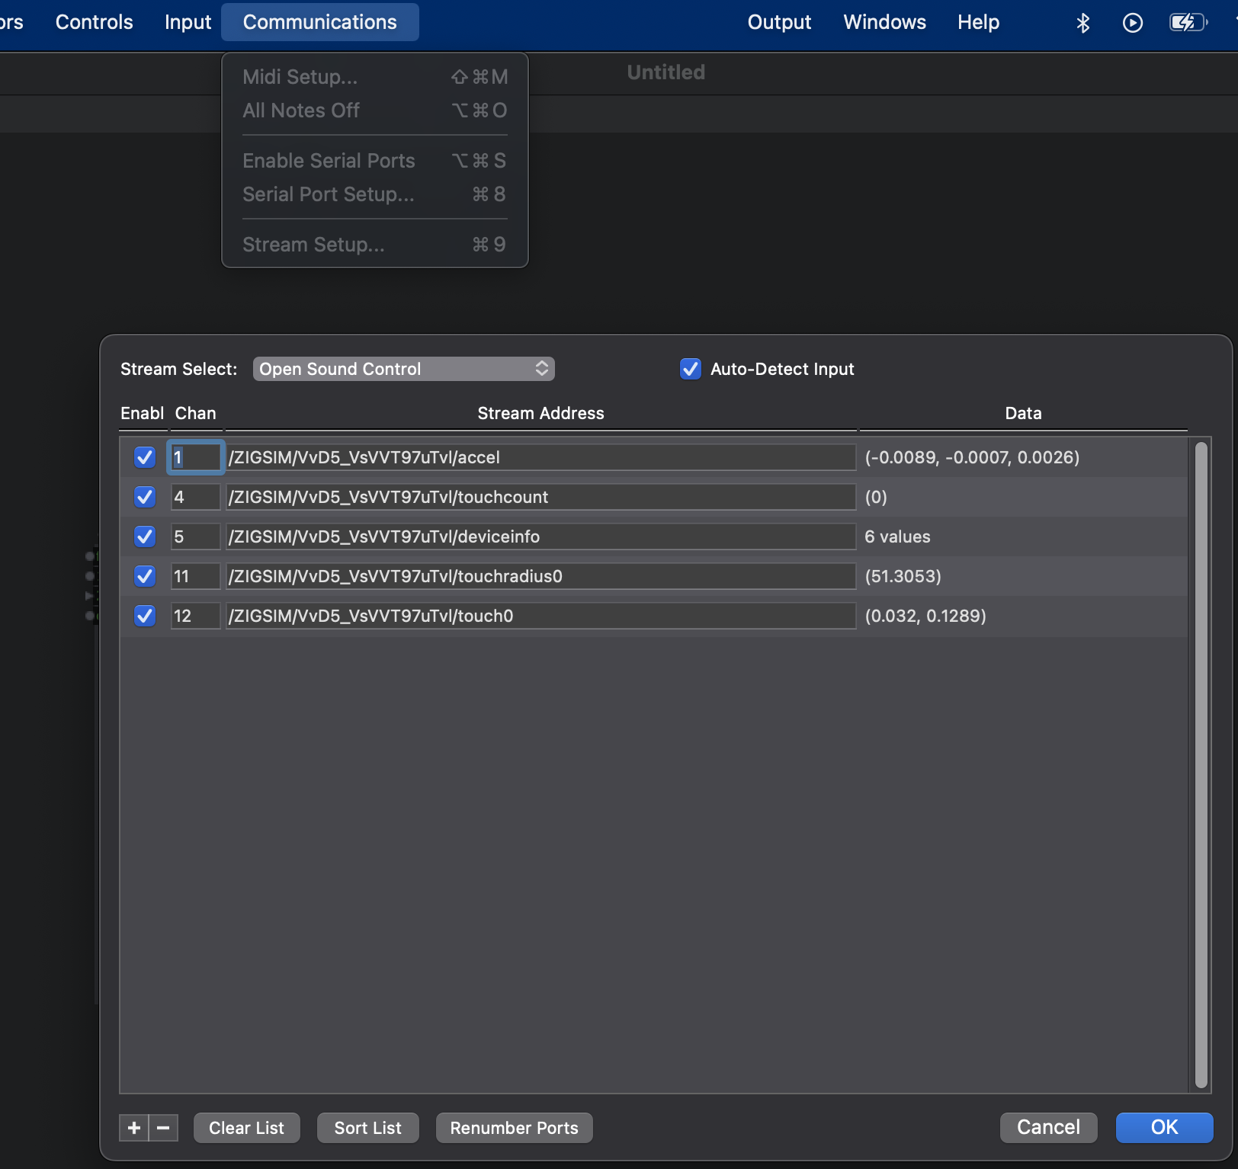Edit channel field containing 5

tap(196, 536)
